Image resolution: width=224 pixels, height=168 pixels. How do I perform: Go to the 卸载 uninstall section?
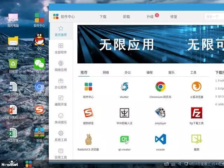pos(126,17)
